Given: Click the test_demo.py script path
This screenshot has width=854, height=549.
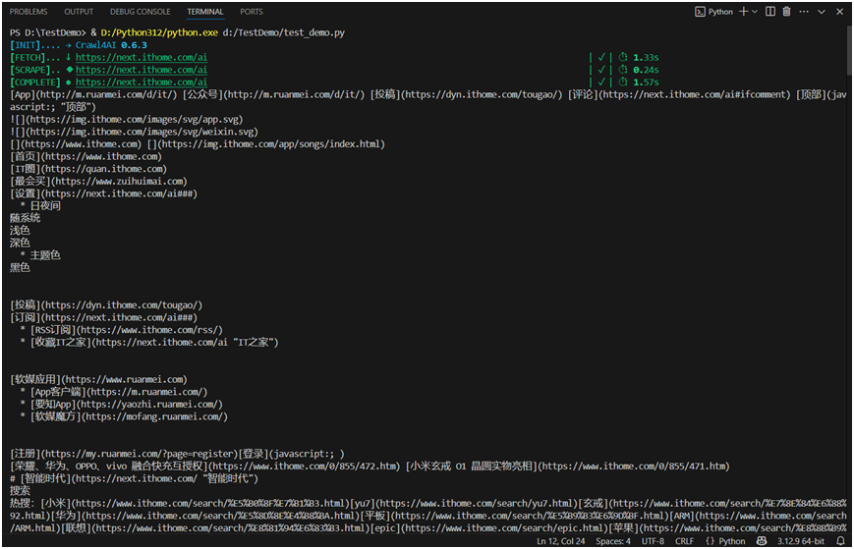Looking at the screenshot, I should (283, 32).
